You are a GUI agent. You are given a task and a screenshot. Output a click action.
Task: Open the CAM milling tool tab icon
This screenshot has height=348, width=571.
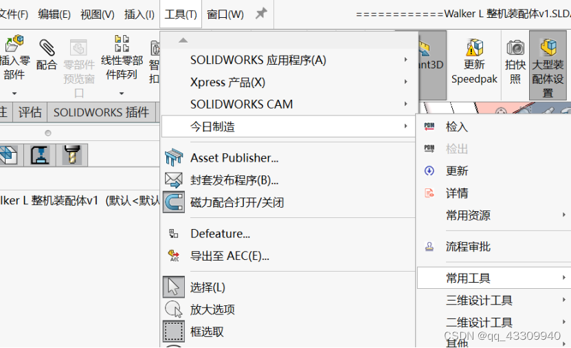71,155
